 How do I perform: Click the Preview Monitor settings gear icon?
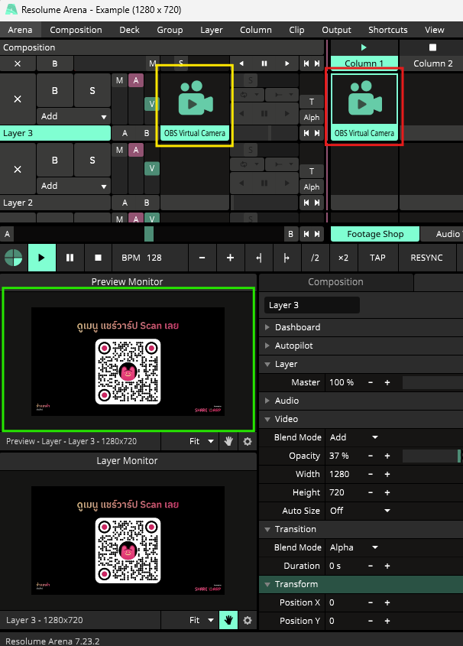(x=248, y=441)
